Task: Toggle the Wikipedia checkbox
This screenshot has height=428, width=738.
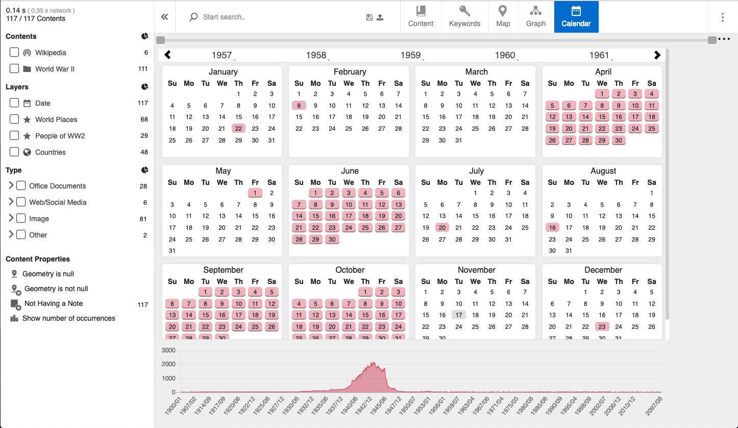Action: click(14, 52)
